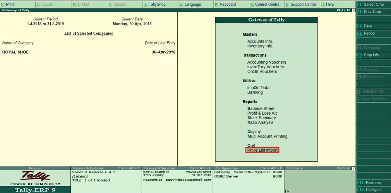
Task: Open F11 Features
Action: click(x=374, y=183)
